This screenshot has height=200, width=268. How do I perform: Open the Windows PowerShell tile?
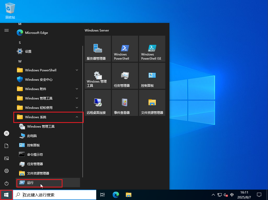pos(125,49)
